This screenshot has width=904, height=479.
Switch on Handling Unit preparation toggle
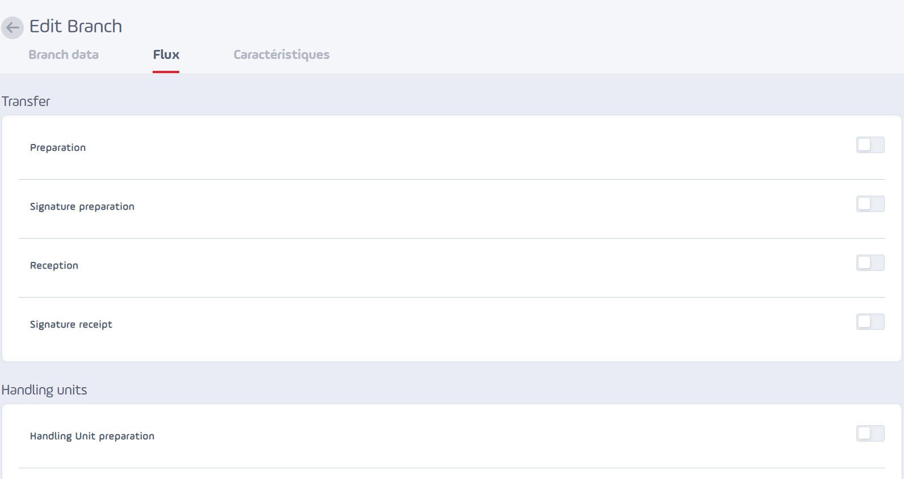(870, 434)
